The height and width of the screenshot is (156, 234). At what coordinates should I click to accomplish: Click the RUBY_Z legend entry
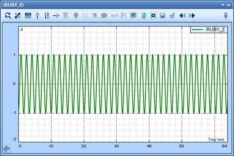pyautogui.click(x=209, y=30)
